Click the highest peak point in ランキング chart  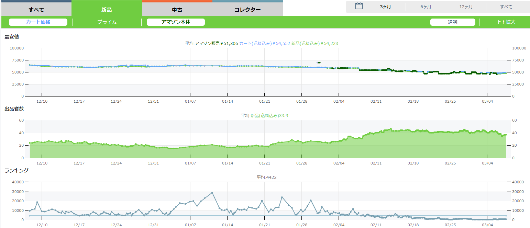tap(212, 193)
